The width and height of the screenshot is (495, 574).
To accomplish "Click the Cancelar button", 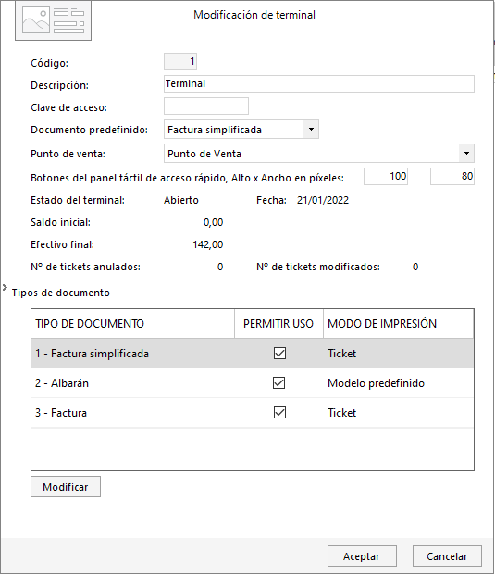I will click(447, 556).
